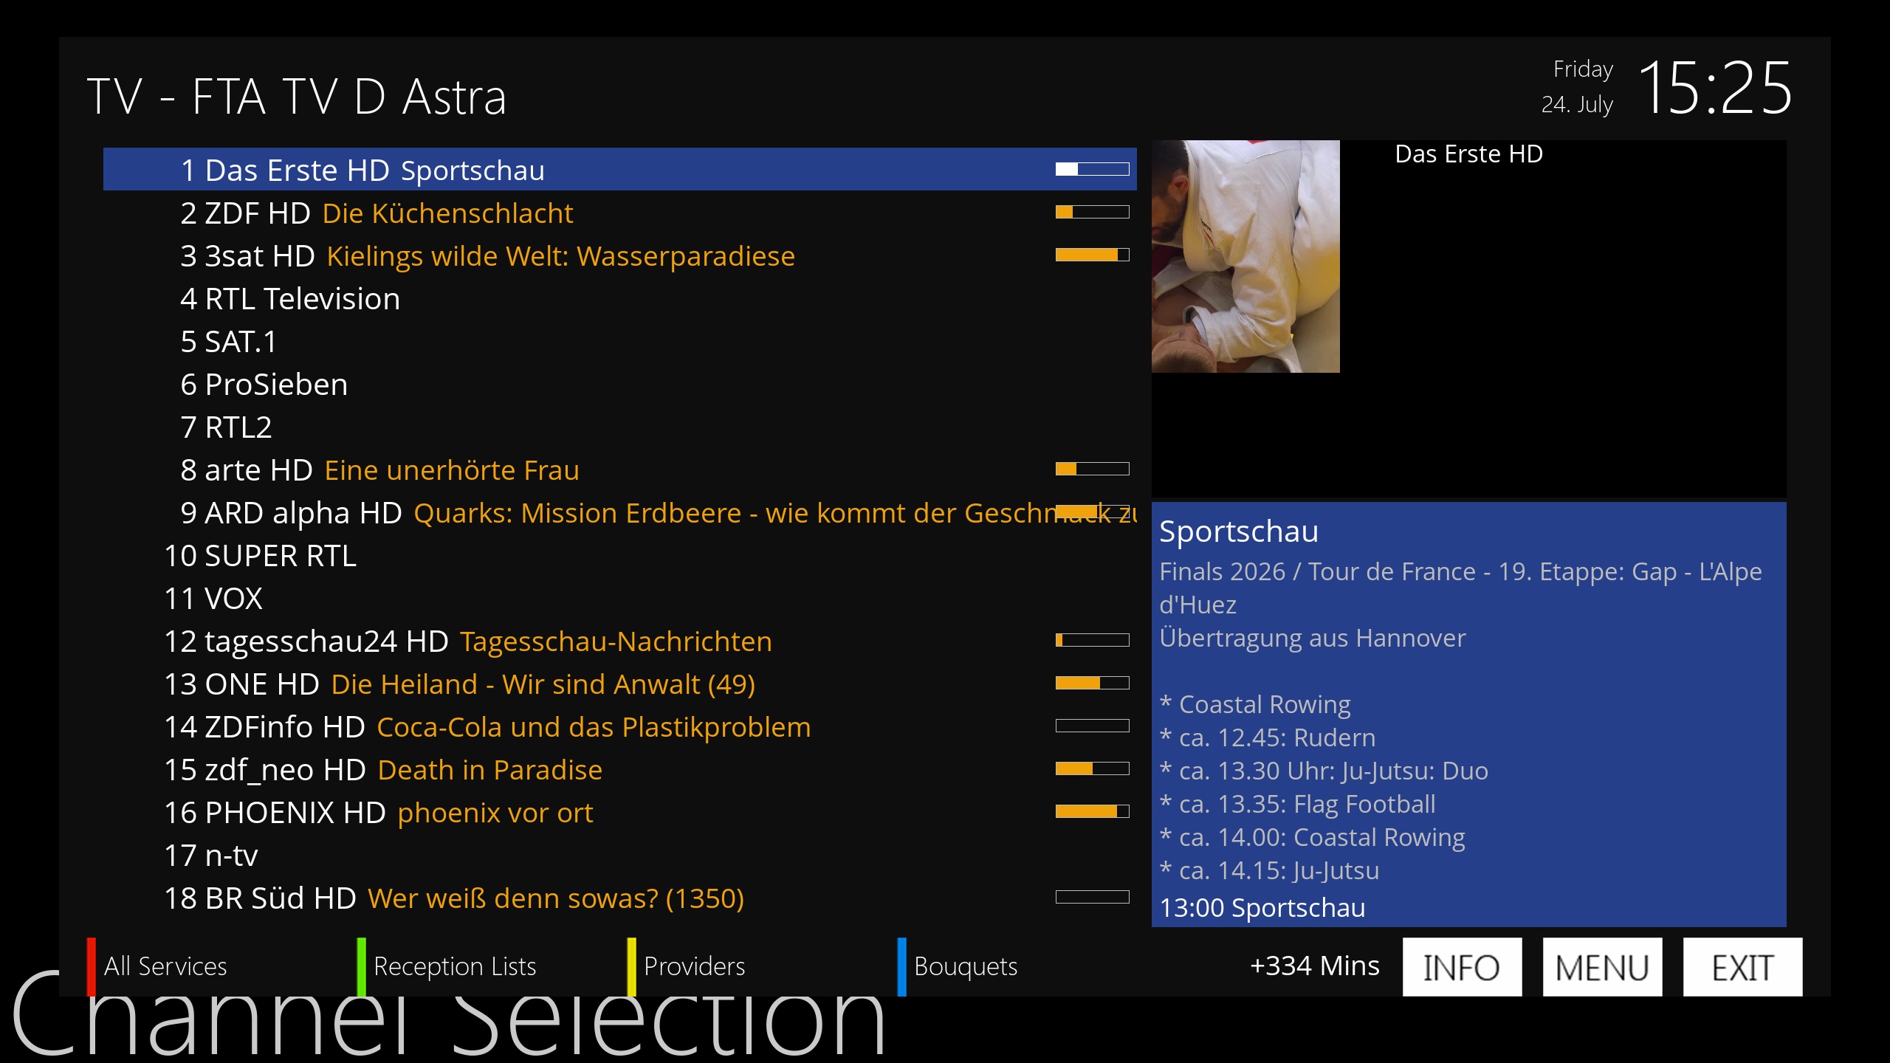The width and height of the screenshot is (1890, 1063).
Task: Click the Tour de France event description
Action: (1460, 588)
